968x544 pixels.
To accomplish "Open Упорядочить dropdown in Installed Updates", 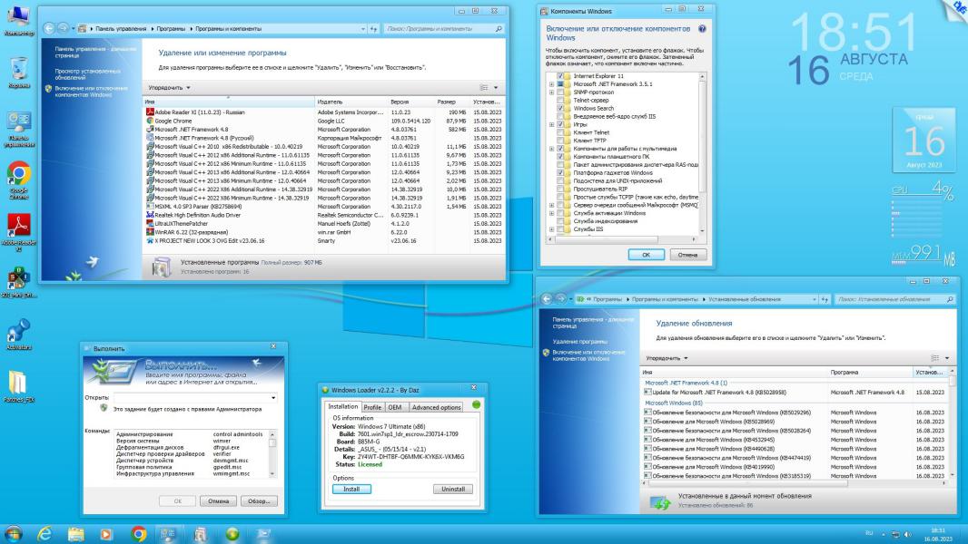I will [x=667, y=358].
